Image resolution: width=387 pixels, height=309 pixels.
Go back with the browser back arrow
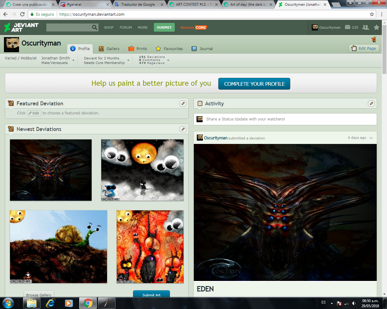[x=5, y=14]
